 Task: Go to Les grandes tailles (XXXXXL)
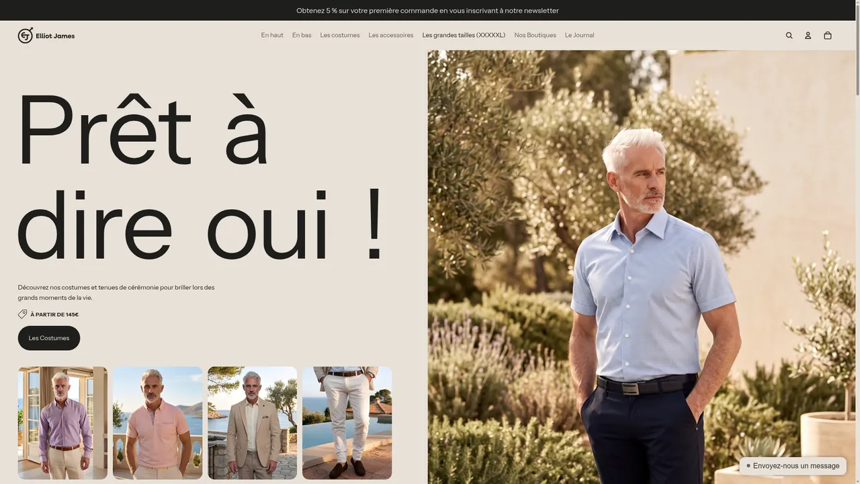(464, 35)
